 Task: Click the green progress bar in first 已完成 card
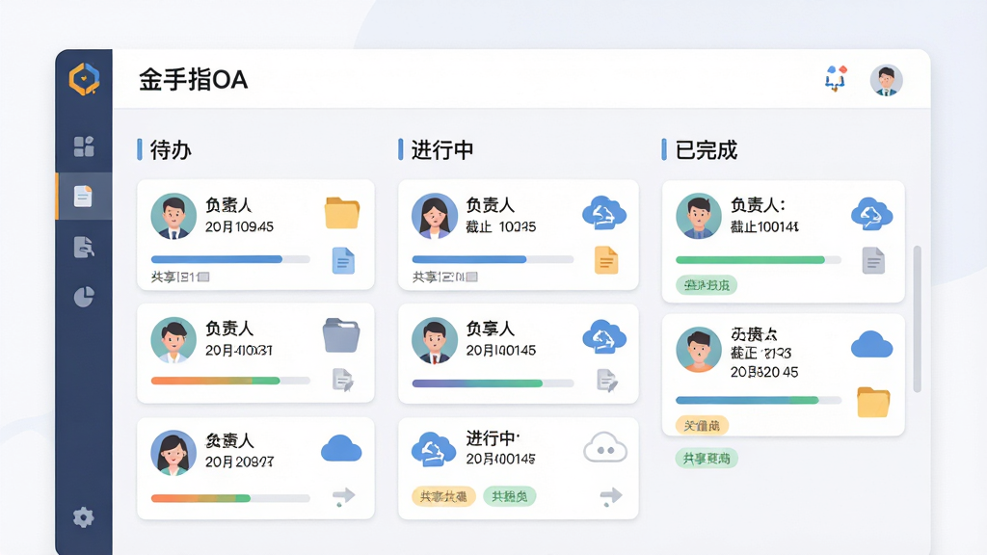pos(759,260)
